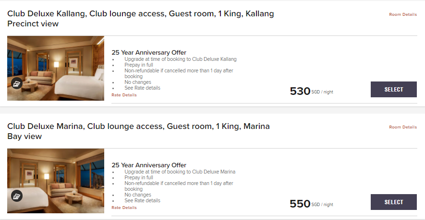Click 25 Year Anniversary Offer heading for Marina
The width and height of the screenshot is (425, 220).
click(x=149, y=165)
